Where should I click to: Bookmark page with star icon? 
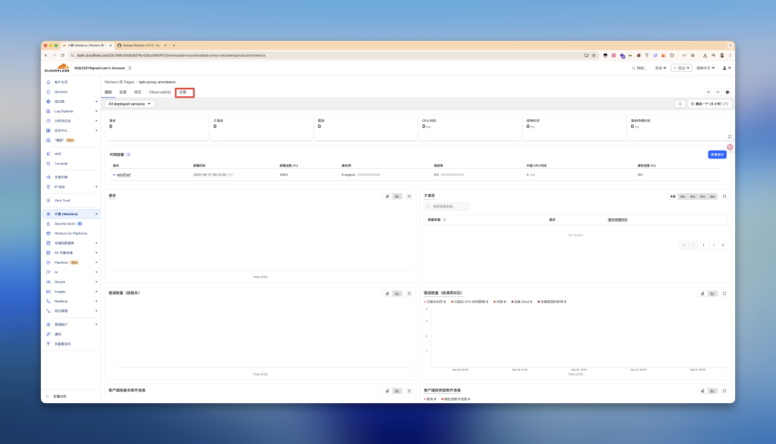(595, 55)
